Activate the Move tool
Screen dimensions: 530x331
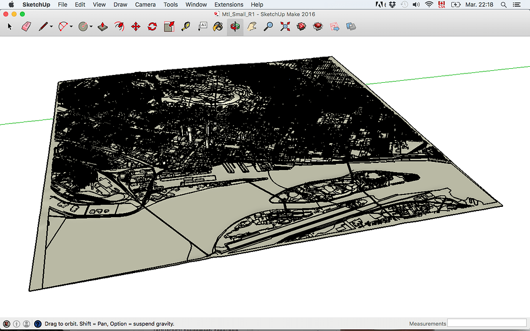[136, 26]
